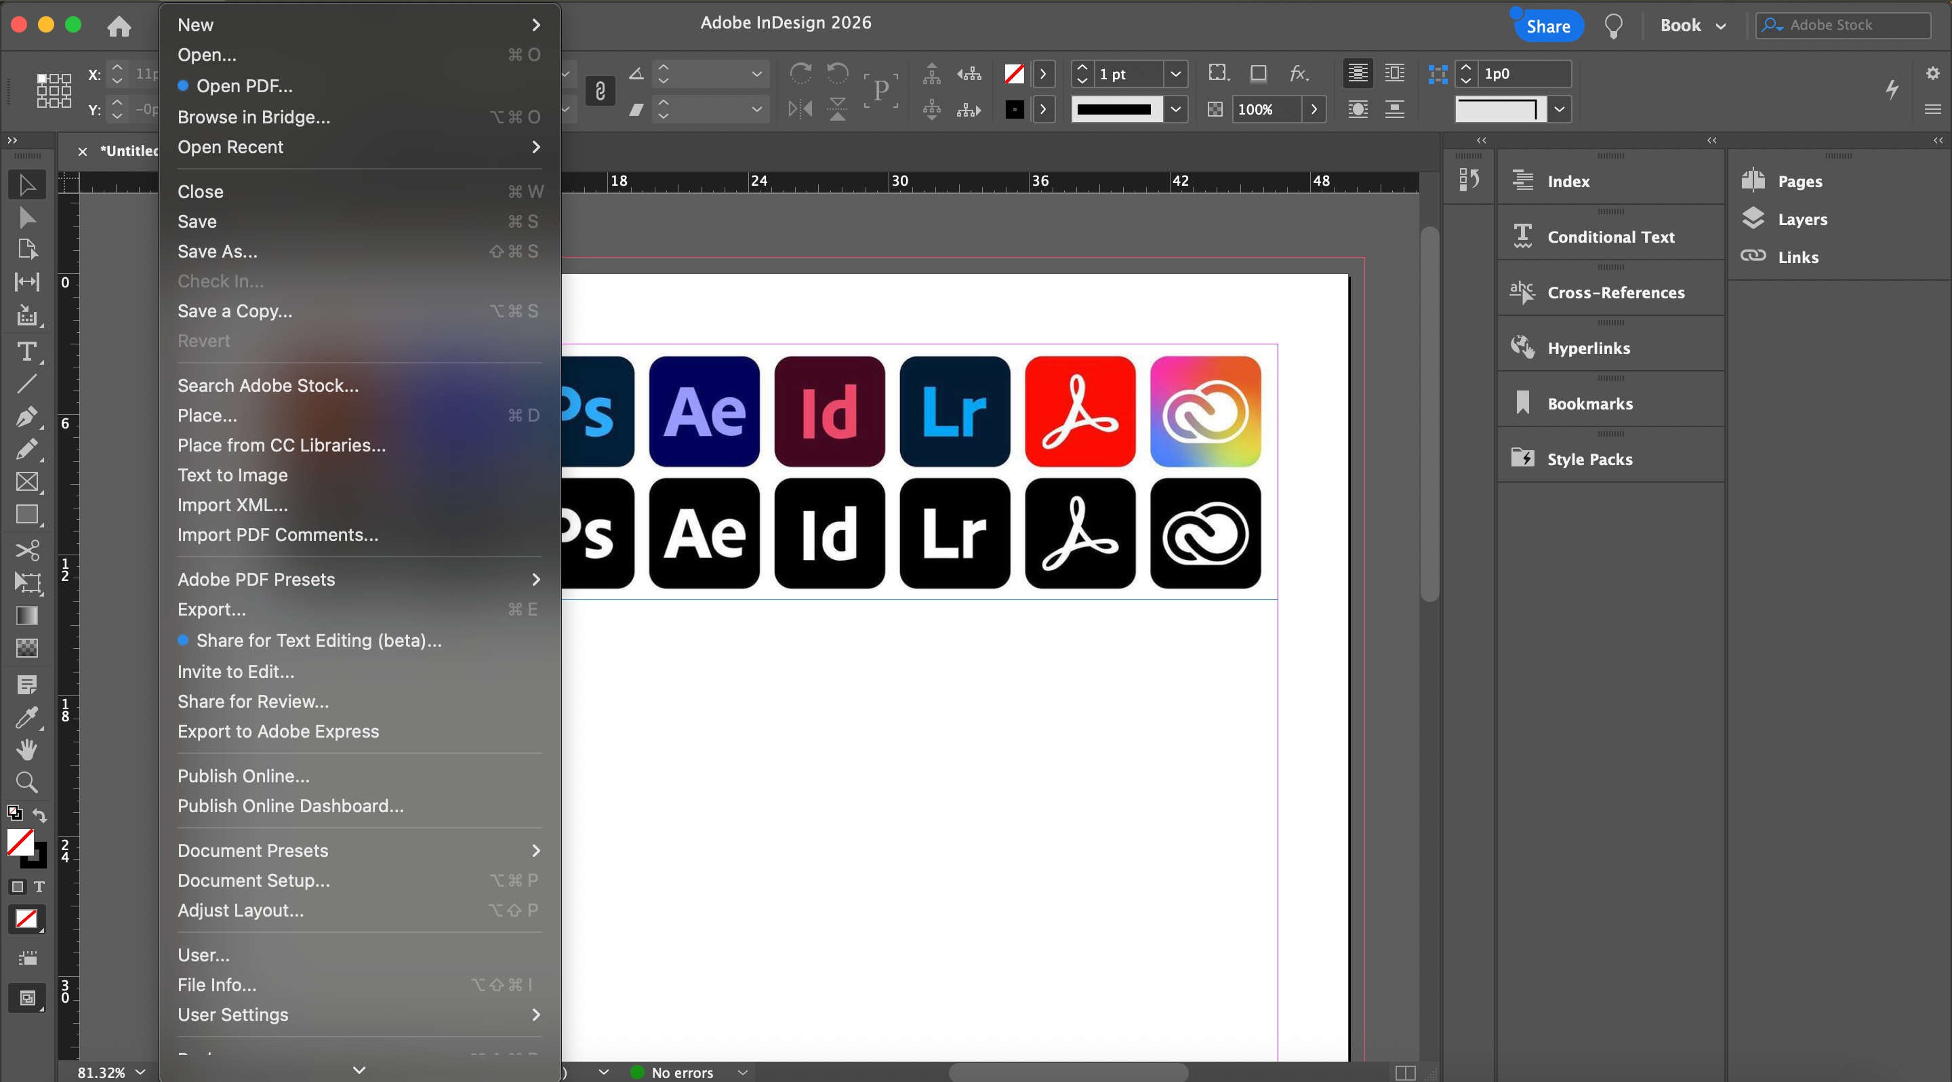Click the fill color swatch in toolbox
Screen dimensions: 1952x1082
20,842
